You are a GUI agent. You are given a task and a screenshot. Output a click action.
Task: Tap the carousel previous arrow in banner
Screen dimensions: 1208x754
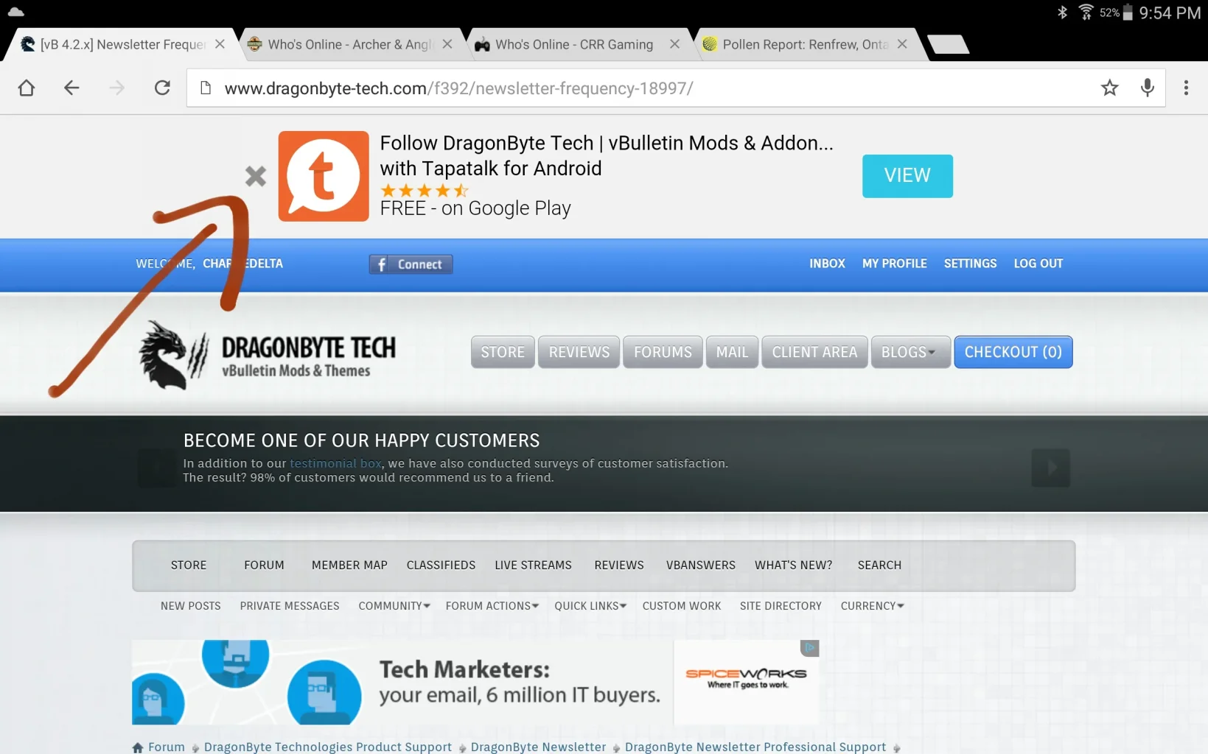(x=157, y=468)
